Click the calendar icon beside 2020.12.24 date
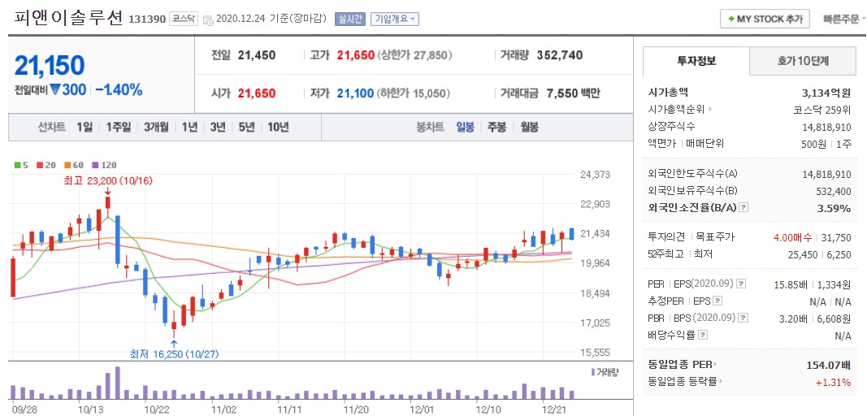 (x=208, y=20)
